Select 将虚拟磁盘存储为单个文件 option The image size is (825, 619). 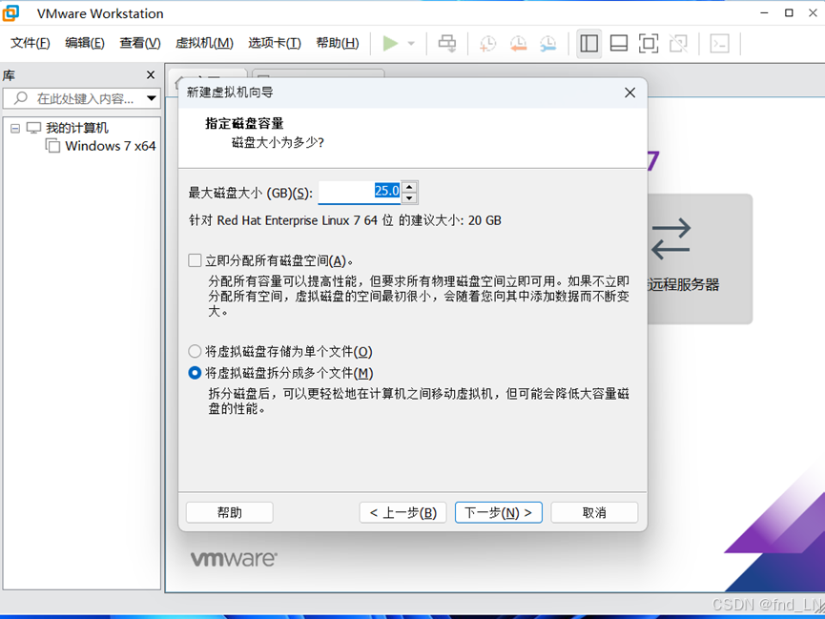(x=194, y=352)
